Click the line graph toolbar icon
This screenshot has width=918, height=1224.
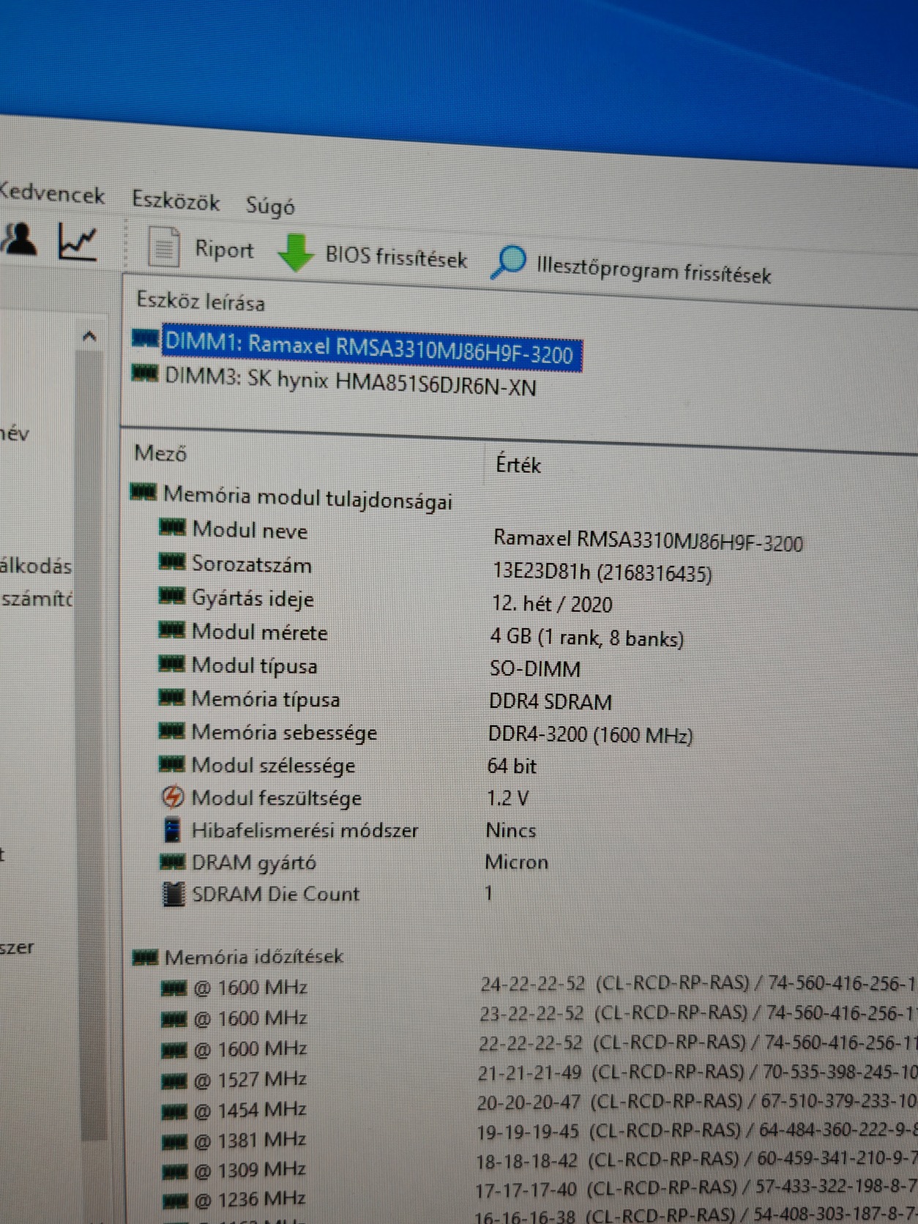click(x=78, y=241)
